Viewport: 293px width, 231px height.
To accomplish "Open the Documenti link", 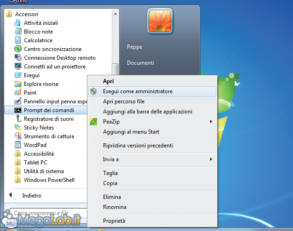I will [x=141, y=63].
